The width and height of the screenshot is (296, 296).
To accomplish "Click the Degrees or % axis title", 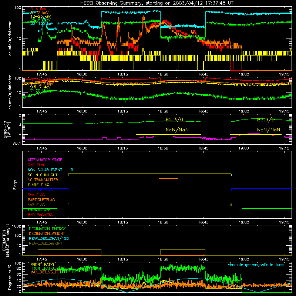I will coord(10,277).
